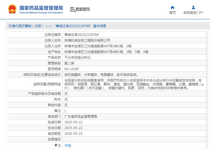Click the 国家药品监督管理局 site title
Screen dimensions: 210x150
[x=41, y=8]
